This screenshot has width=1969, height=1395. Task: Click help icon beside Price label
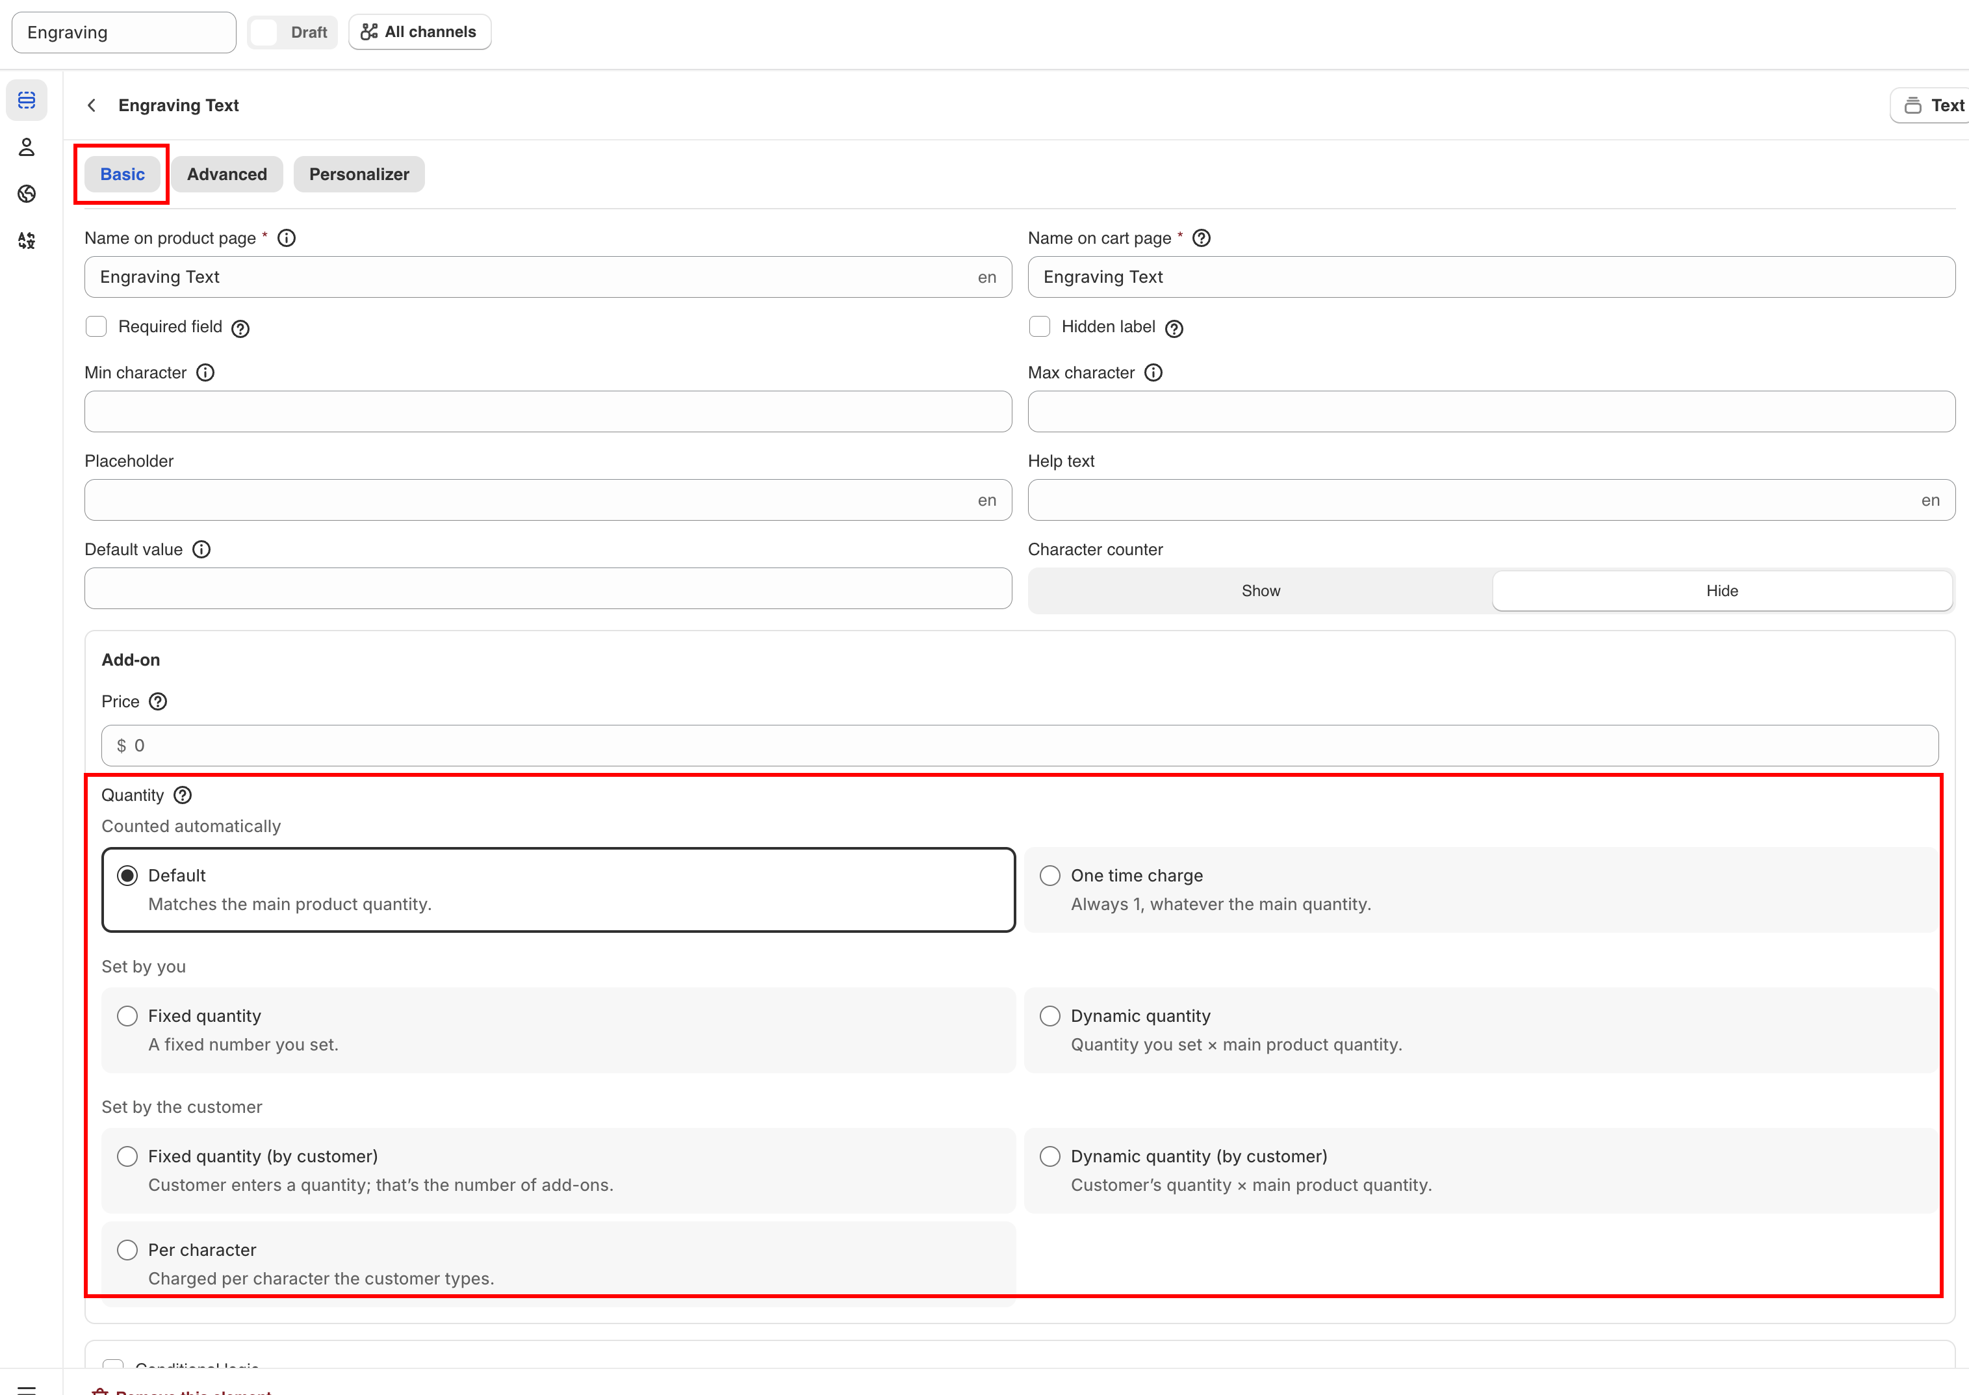click(x=158, y=702)
